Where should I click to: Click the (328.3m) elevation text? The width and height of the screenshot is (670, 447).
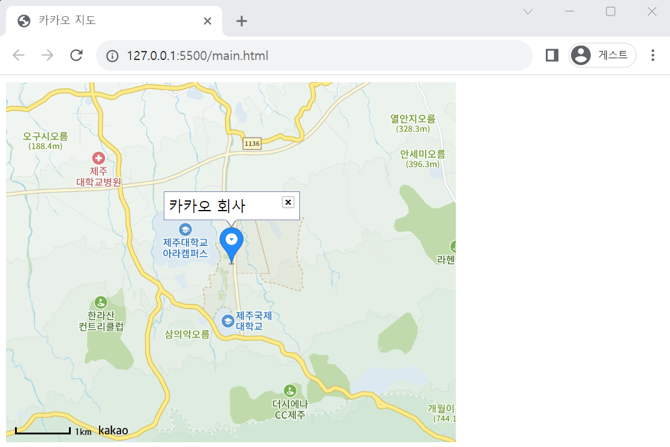pos(413,128)
